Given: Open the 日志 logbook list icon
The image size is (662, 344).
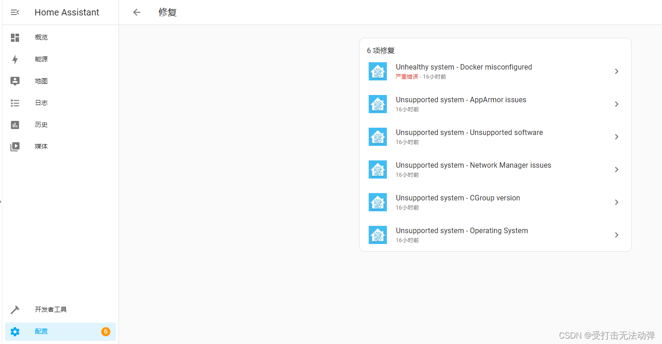Looking at the screenshot, I should tap(15, 103).
